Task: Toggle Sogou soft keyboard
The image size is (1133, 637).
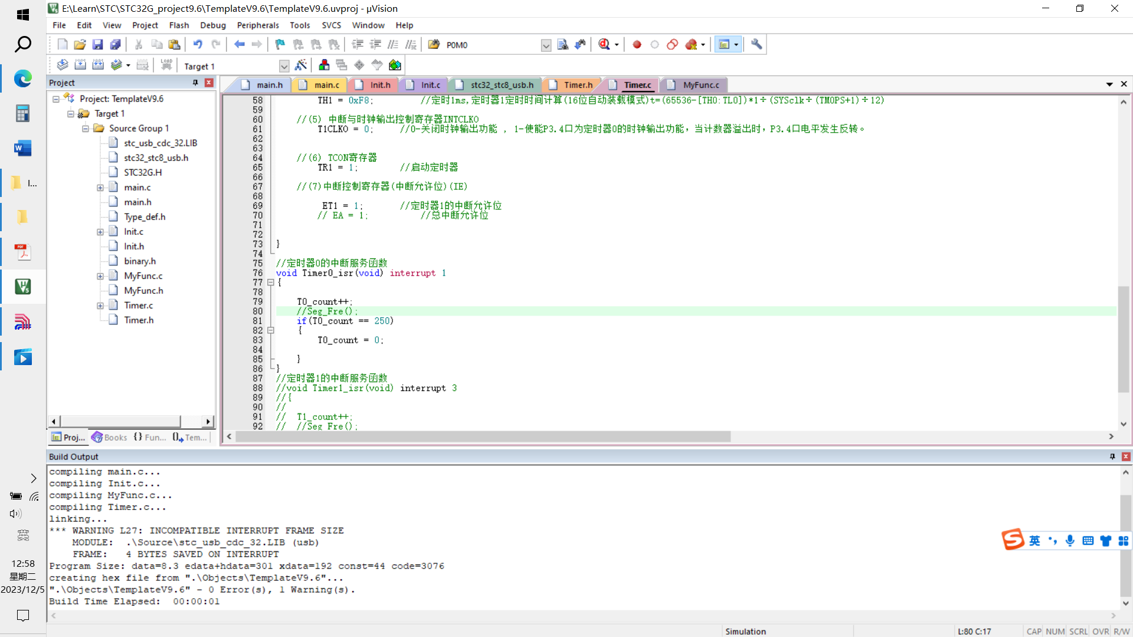Action: tap(1088, 541)
